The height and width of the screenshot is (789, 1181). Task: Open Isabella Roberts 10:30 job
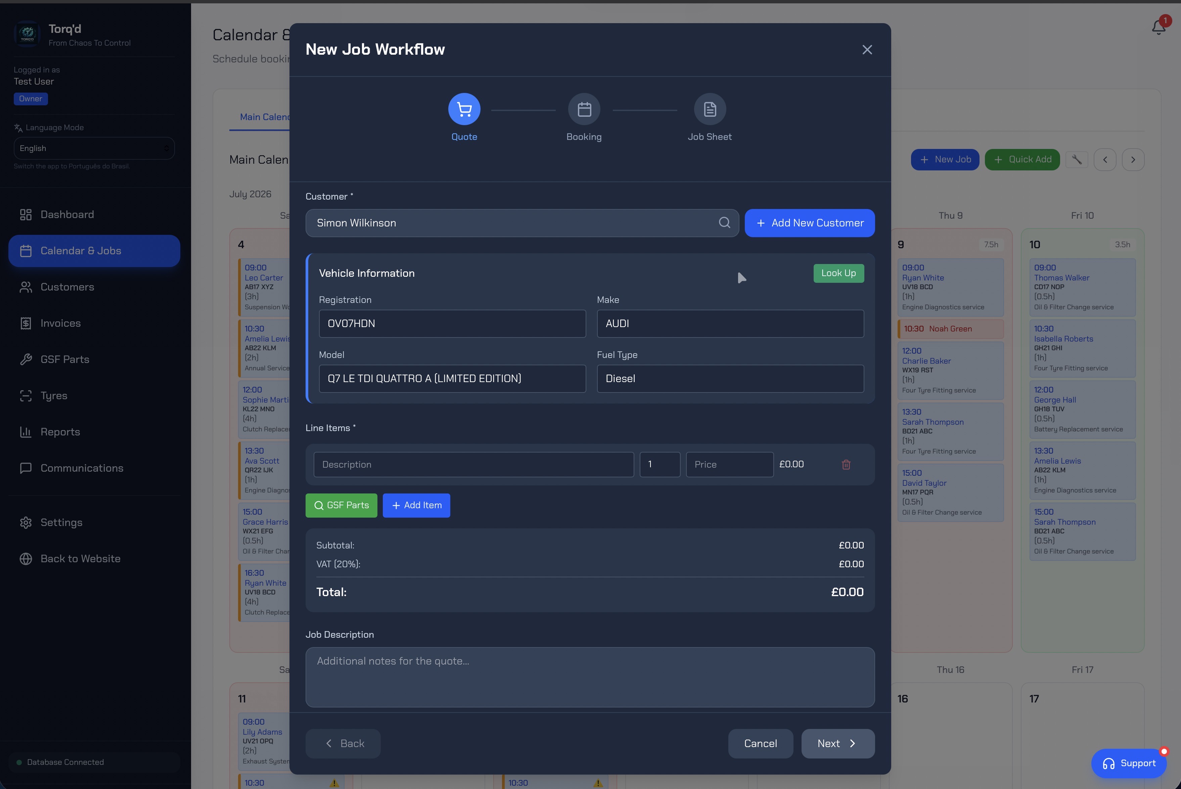1082,348
